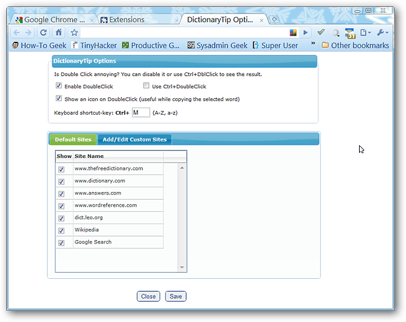Click the Save button
406x322 pixels.
(x=176, y=297)
